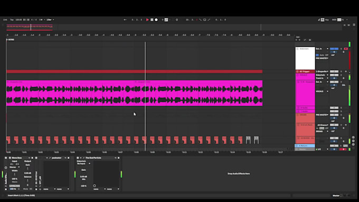Solo the Sidechain track
The width and height of the screenshot is (359, 202).
click(x=341, y=49)
